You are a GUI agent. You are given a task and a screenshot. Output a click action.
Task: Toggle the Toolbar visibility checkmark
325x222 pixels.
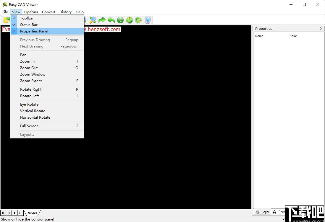click(27, 18)
